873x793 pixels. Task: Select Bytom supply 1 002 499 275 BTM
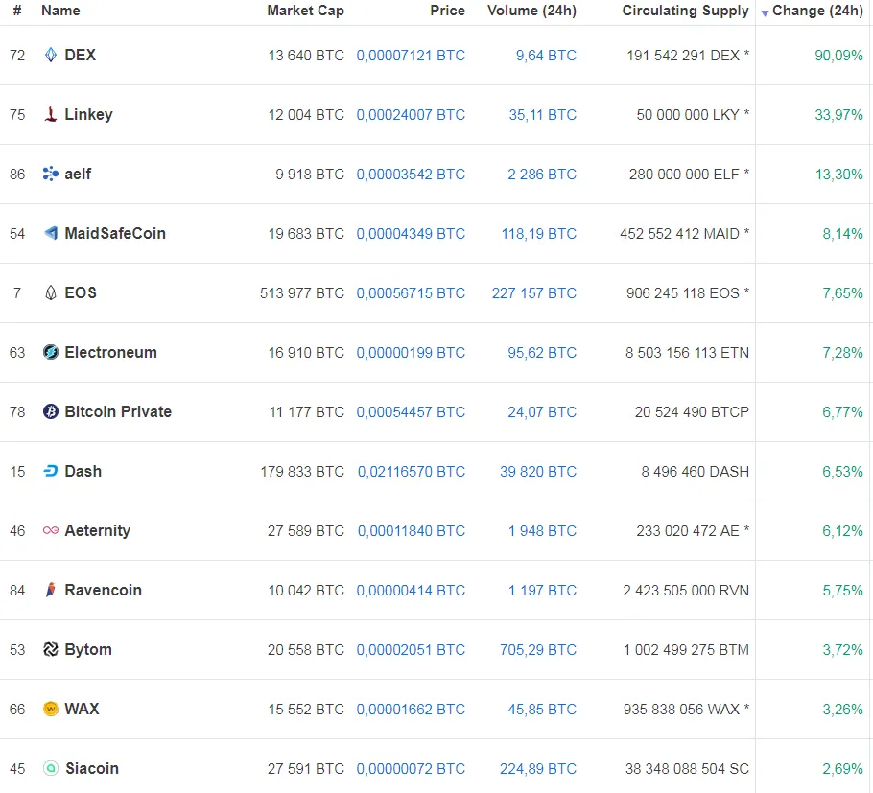(x=686, y=650)
